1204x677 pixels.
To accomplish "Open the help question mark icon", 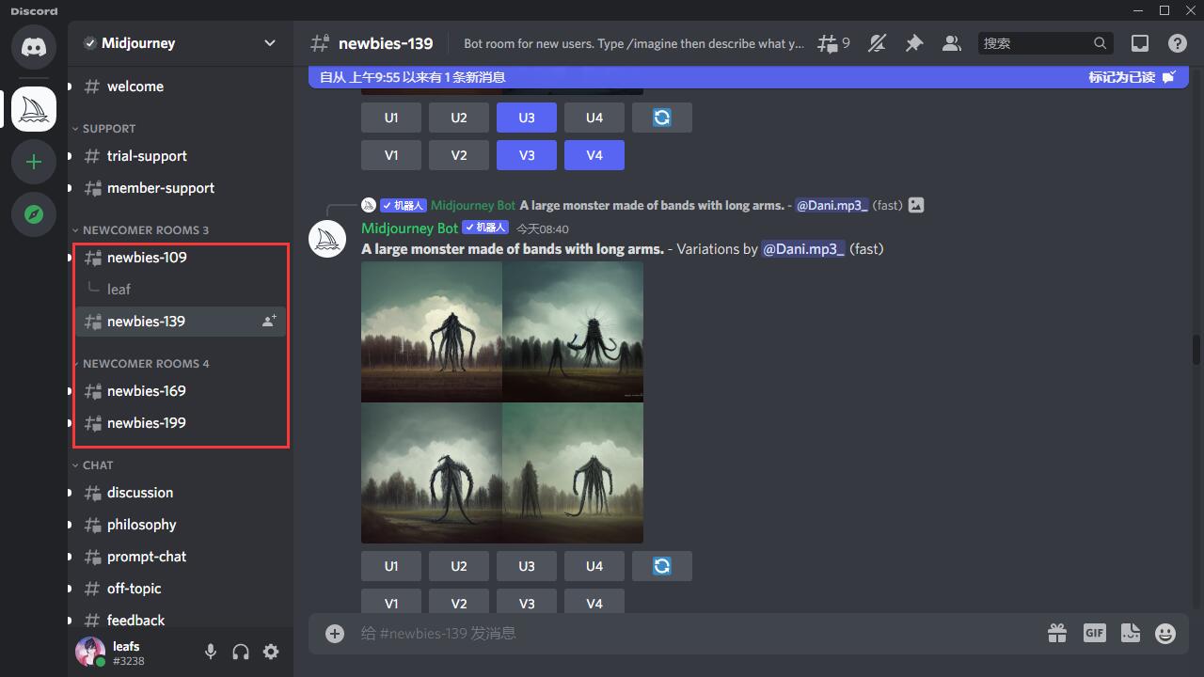I will click(x=1177, y=43).
